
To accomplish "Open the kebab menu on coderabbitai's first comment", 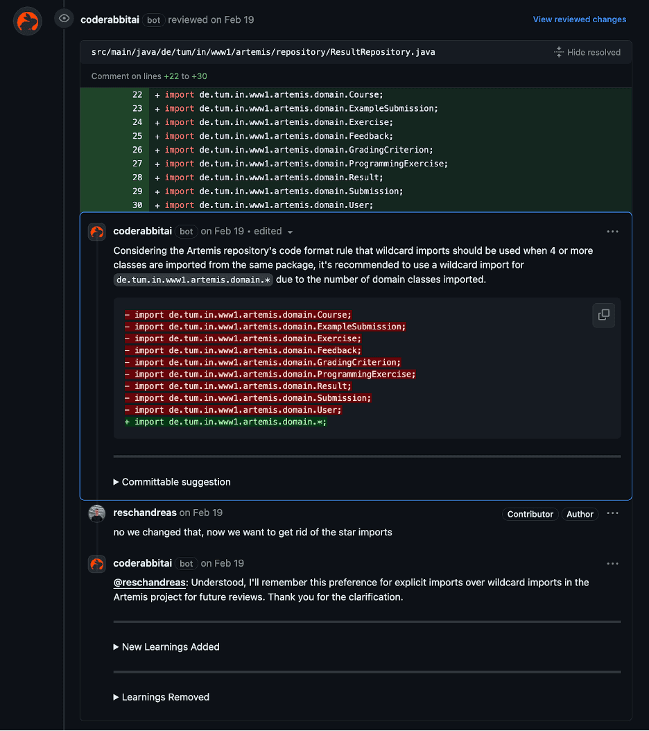I will [x=612, y=231].
